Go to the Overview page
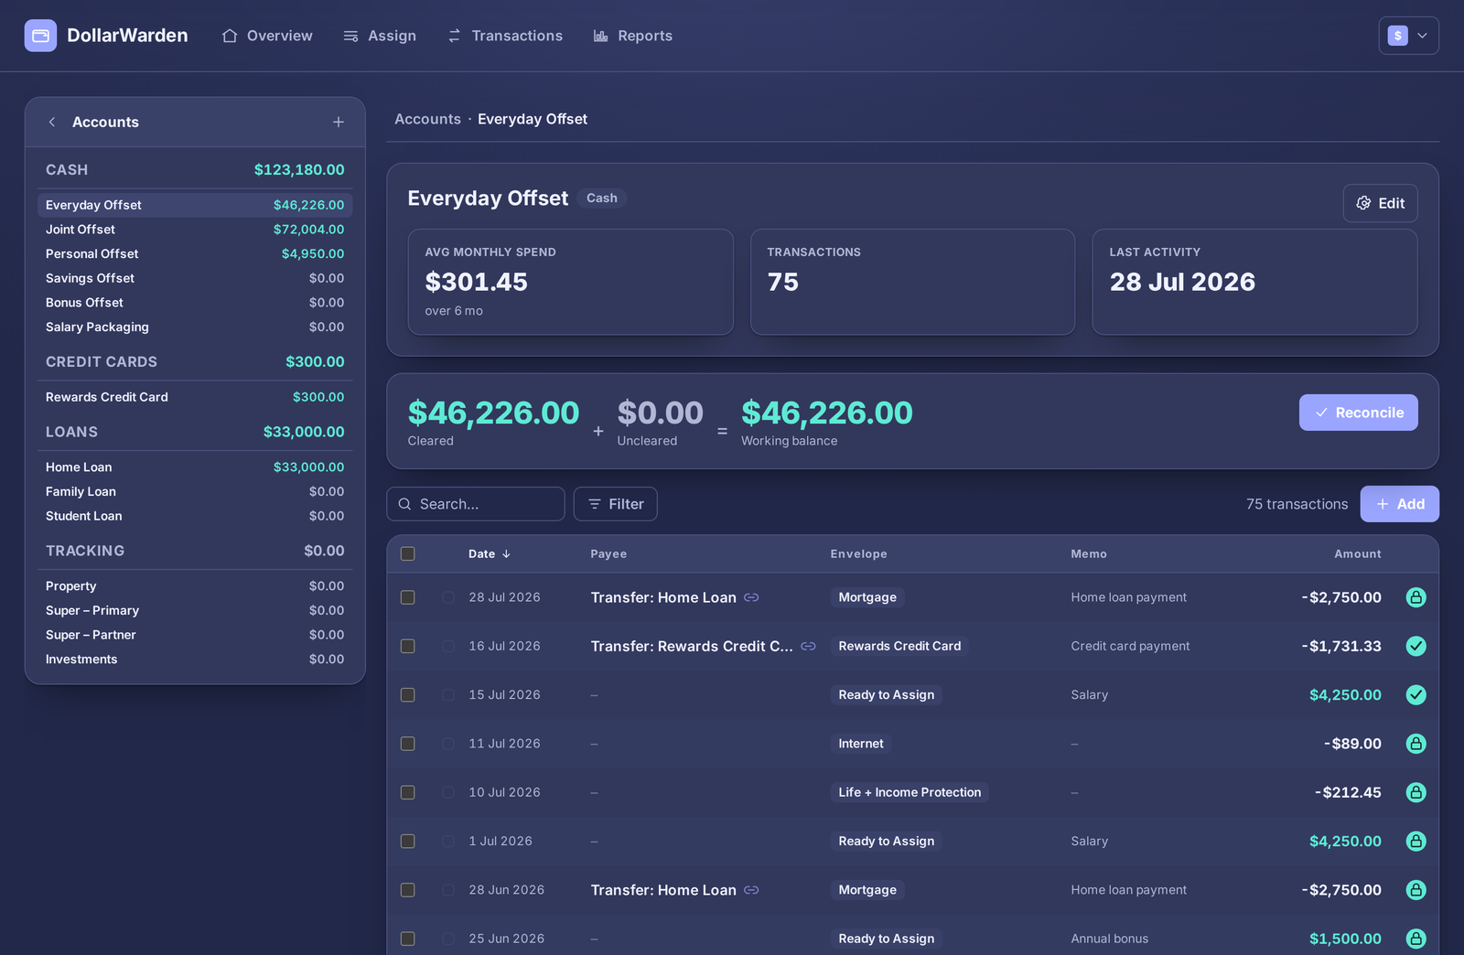The height and width of the screenshot is (955, 1464). [267, 36]
